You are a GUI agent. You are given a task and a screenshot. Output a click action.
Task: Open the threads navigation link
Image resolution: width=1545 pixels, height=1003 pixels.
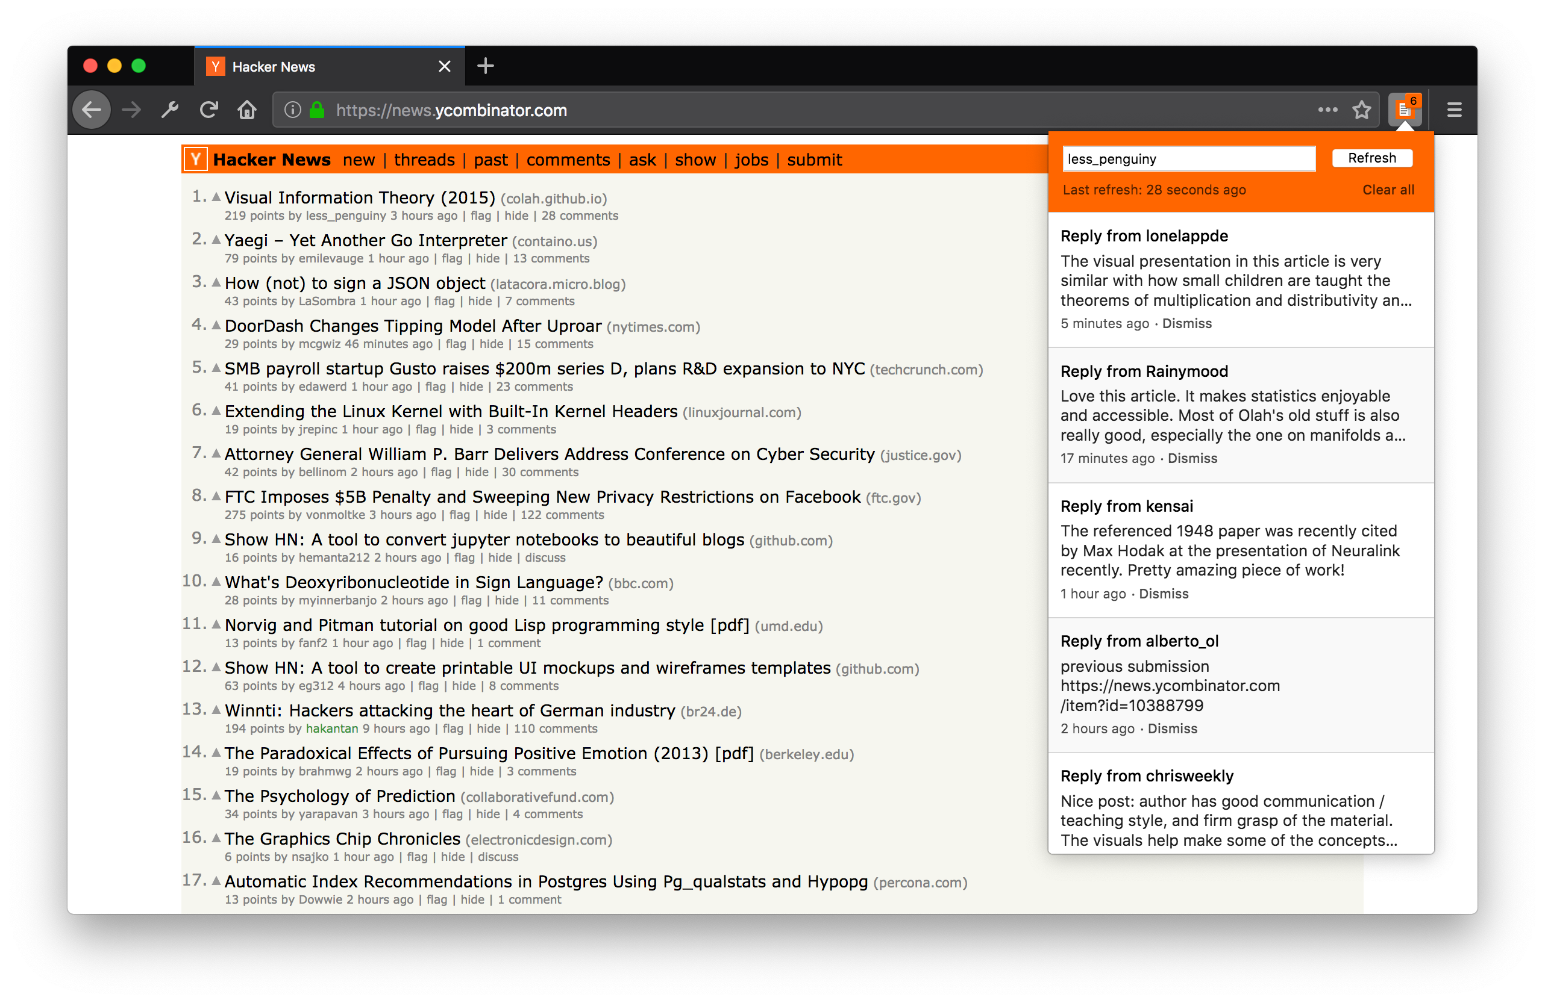[424, 160]
